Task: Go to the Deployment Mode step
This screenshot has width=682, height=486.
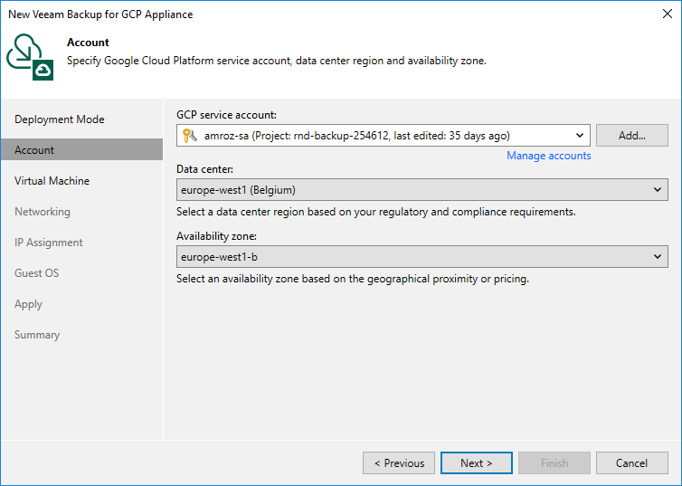Action: 60,119
